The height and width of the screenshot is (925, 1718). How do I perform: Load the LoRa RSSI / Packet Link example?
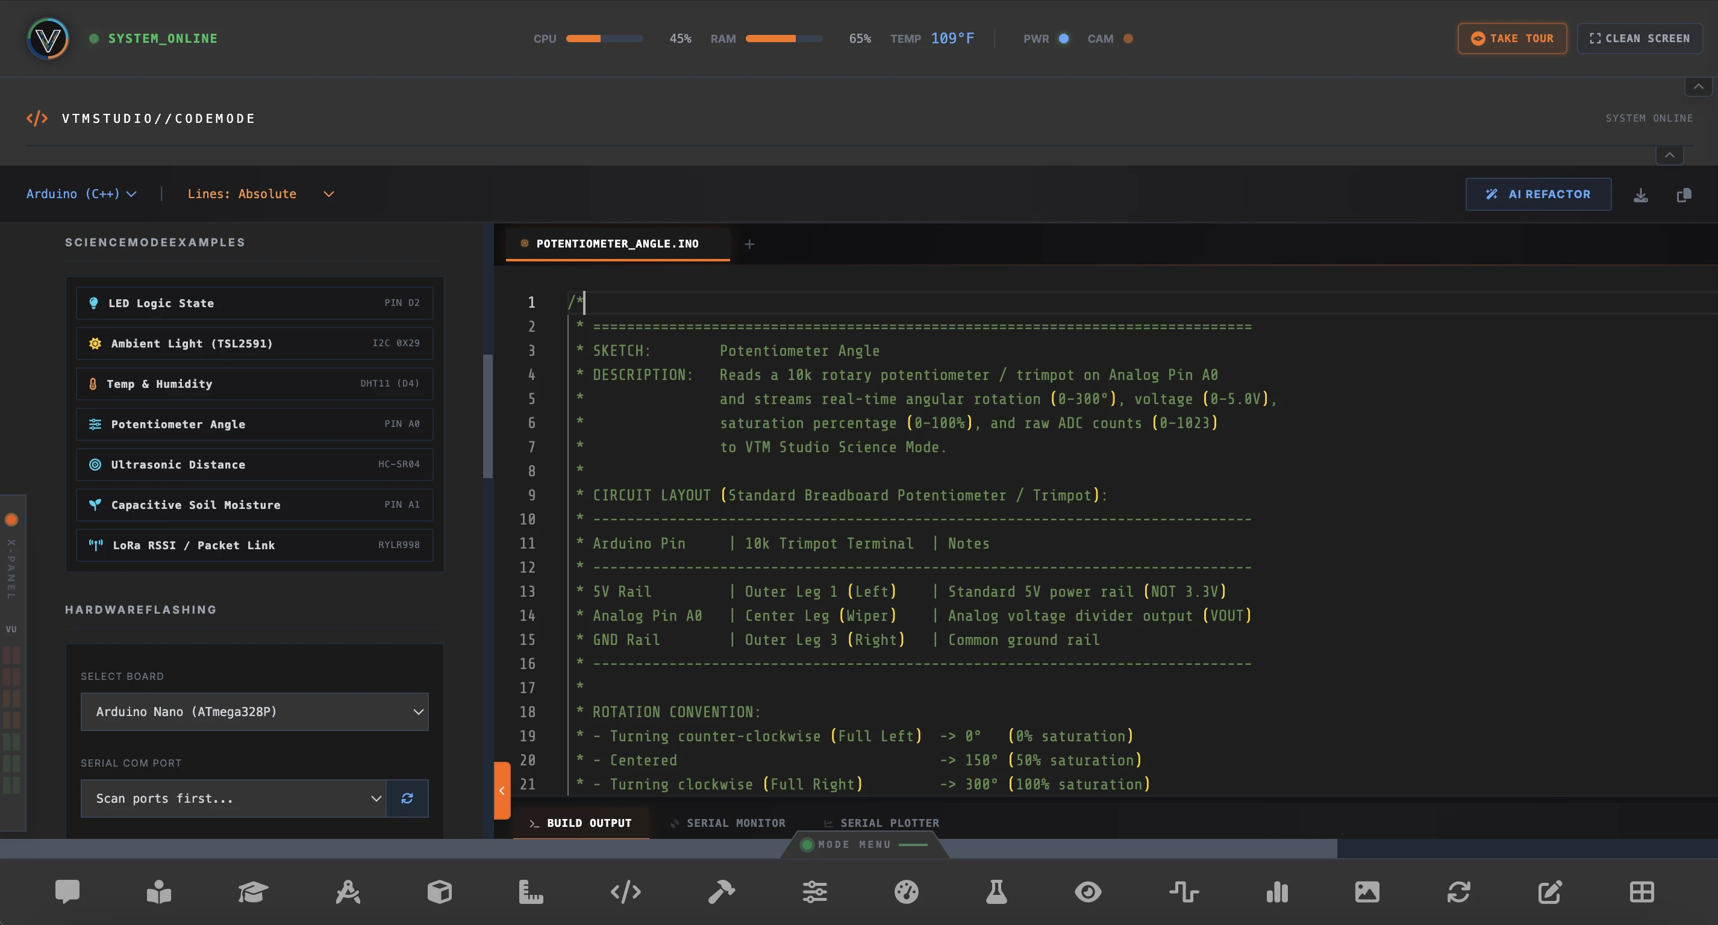pos(254,545)
